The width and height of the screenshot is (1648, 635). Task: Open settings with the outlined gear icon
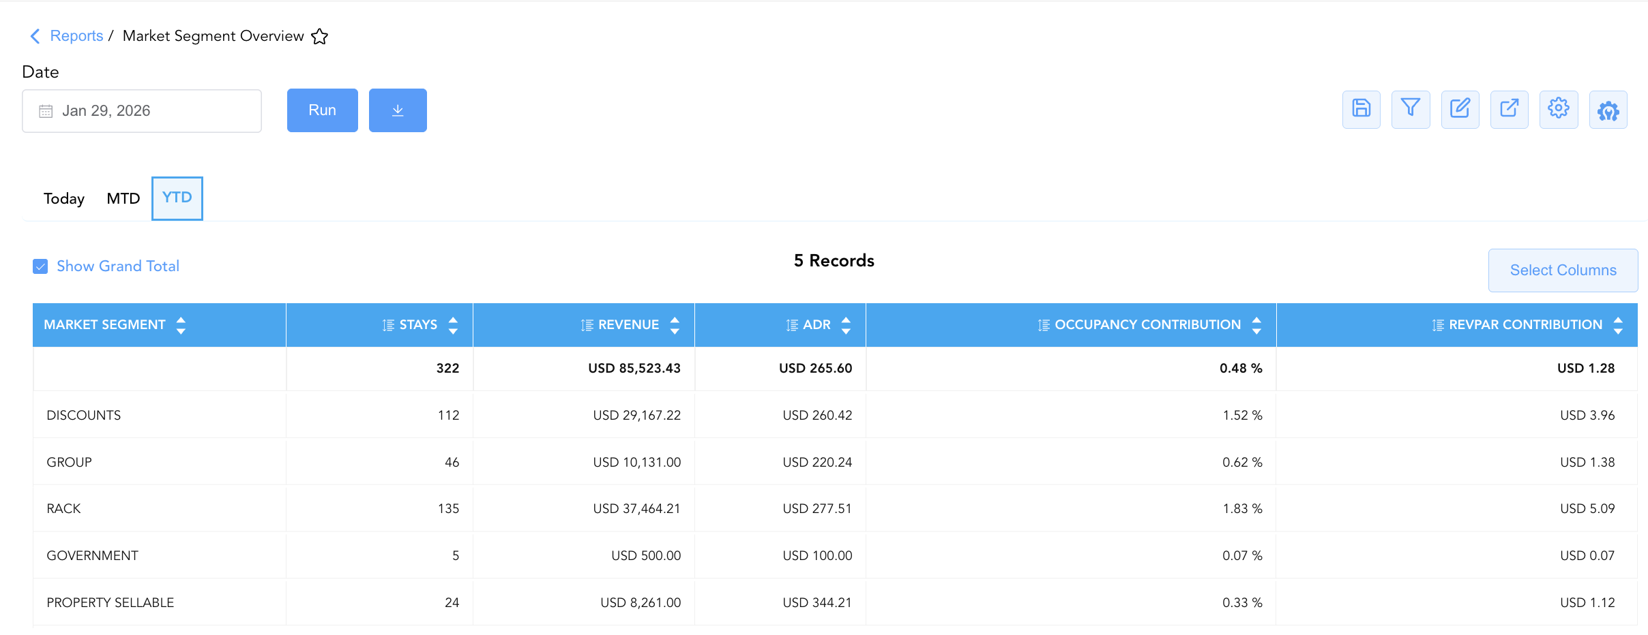click(x=1559, y=109)
